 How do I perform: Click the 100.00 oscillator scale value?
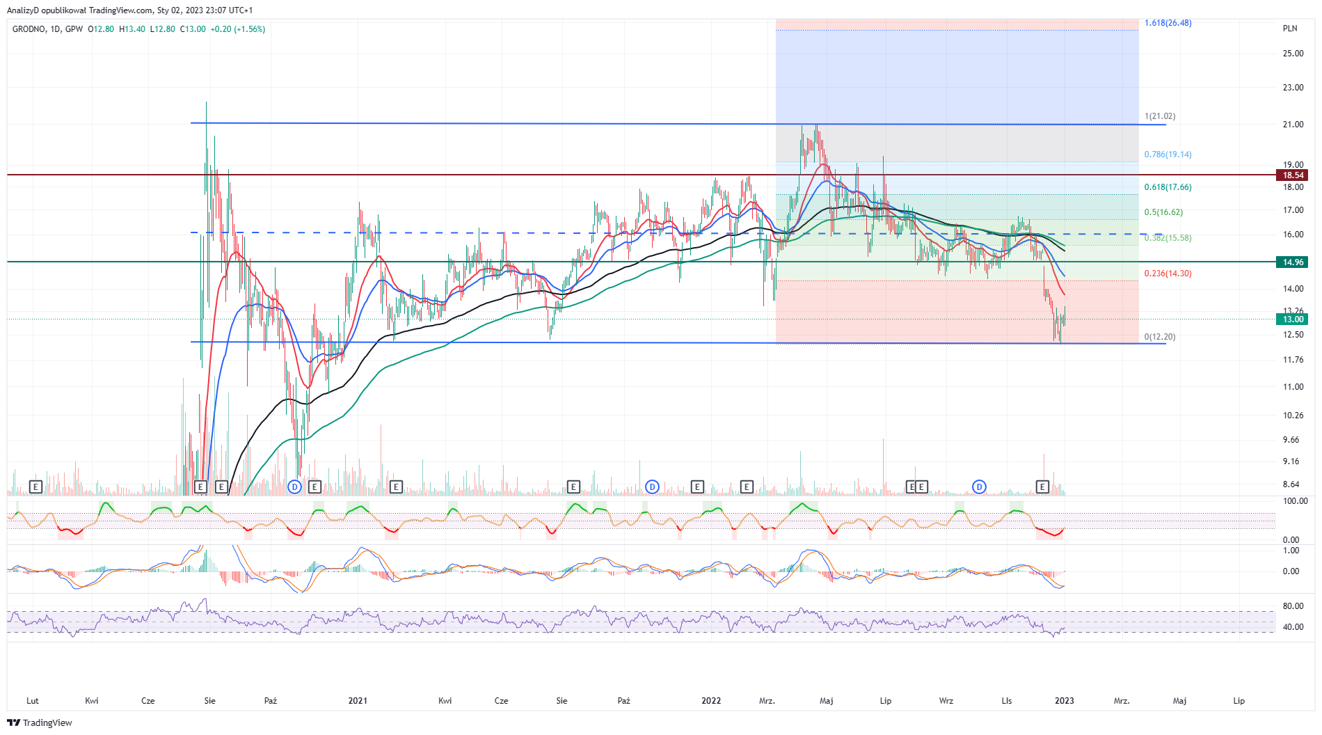tap(1295, 501)
